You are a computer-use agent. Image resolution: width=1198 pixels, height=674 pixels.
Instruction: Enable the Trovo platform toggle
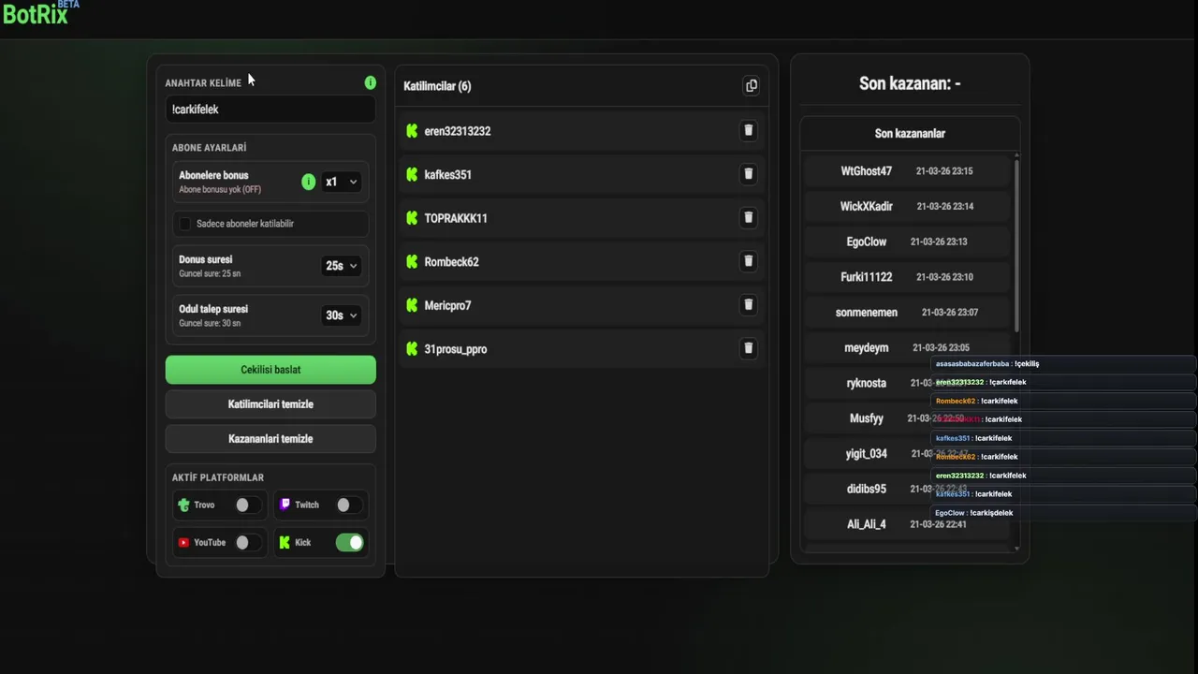pos(248,505)
